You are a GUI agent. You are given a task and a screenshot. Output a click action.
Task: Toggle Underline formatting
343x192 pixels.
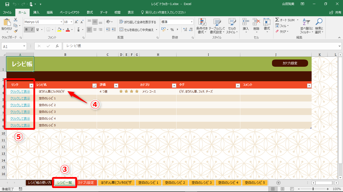(x=38, y=29)
